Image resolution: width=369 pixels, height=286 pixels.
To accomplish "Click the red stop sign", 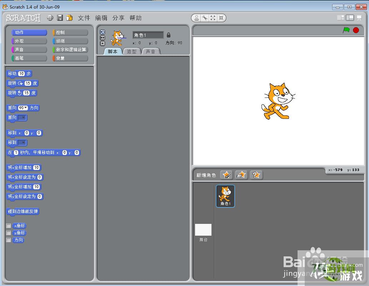I will point(356,30).
